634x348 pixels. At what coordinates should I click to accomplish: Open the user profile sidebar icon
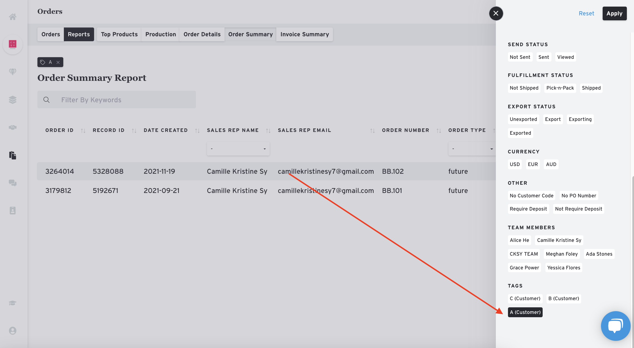[x=13, y=331]
